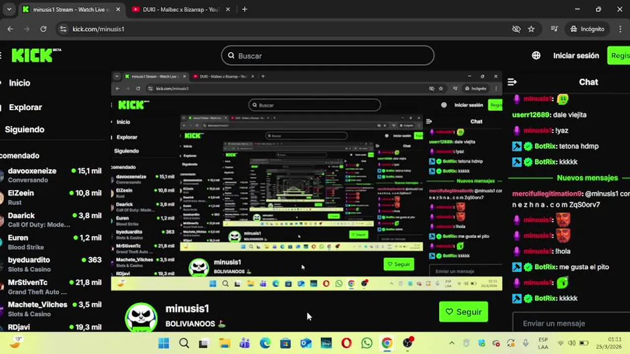Open the language globe icon
The height and width of the screenshot is (354, 630).
coord(536,56)
